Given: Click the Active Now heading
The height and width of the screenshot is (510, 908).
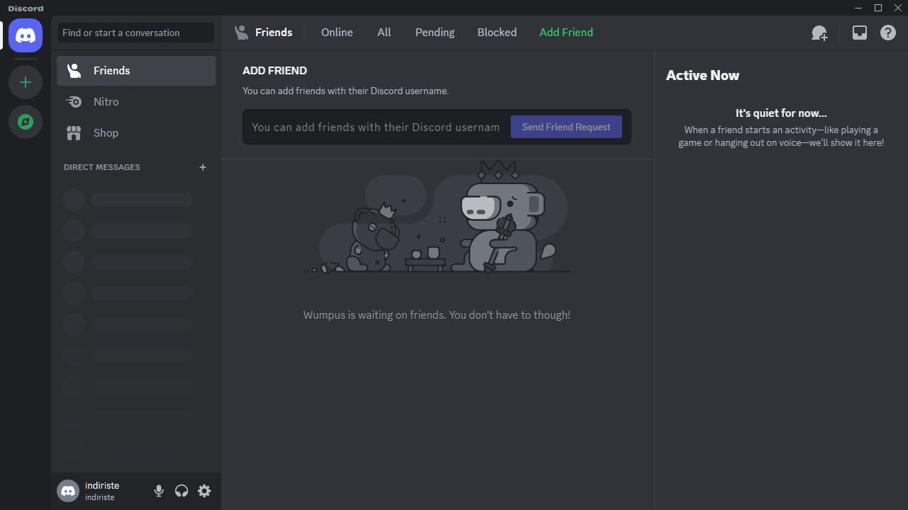Looking at the screenshot, I should [702, 75].
